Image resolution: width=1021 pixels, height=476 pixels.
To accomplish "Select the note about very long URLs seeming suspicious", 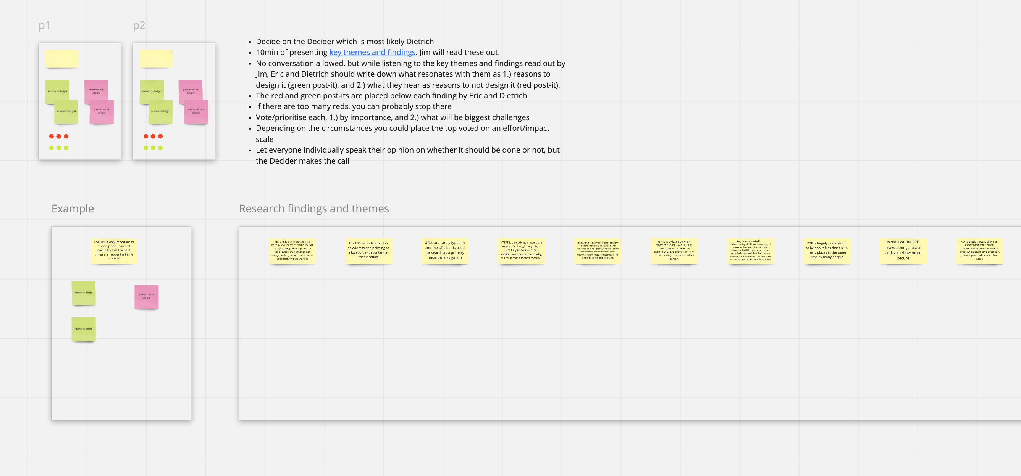I will click(674, 251).
